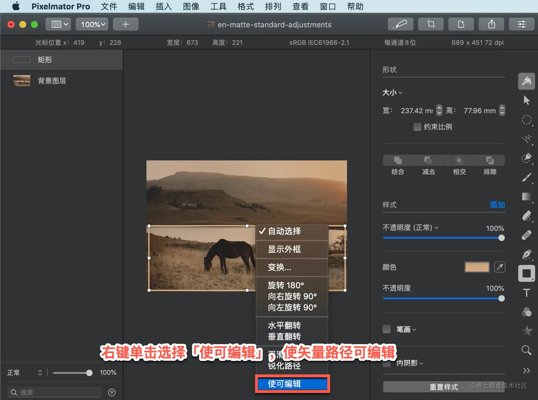This screenshot has height=400, width=538.
Task: Click the 结合 unite button
Action: coord(398,160)
